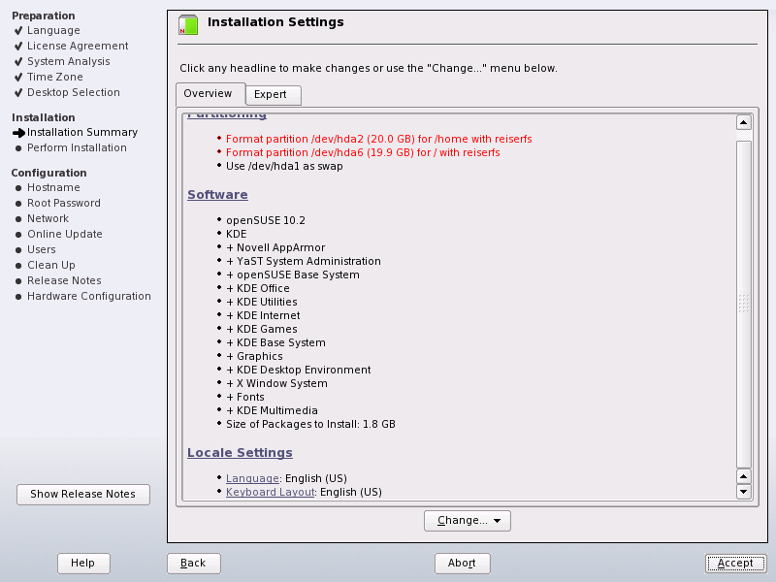Click the "Format partition /dev/hda2" line

(378, 139)
